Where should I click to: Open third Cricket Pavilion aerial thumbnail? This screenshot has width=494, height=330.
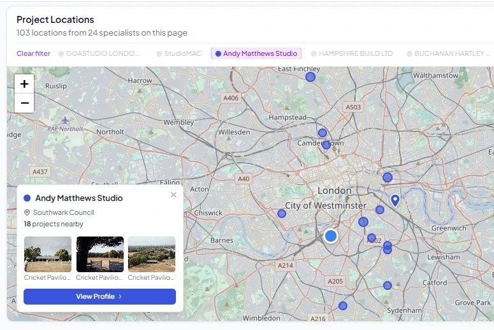152,254
